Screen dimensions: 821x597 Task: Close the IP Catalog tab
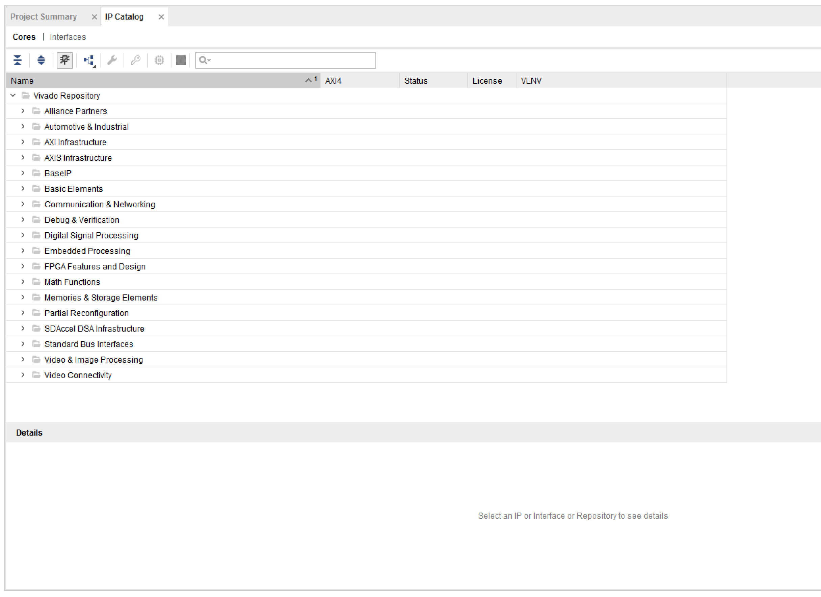161,17
